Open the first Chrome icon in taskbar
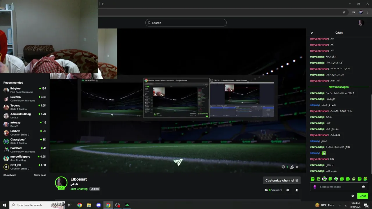 [80, 205]
